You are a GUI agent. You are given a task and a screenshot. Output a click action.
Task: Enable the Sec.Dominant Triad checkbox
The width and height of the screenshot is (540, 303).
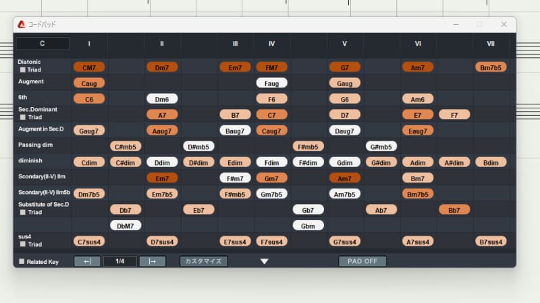click(23, 117)
